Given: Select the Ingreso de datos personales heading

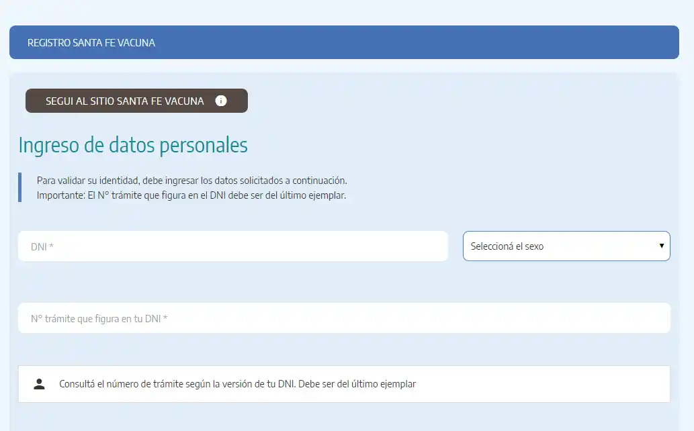Looking at the screenshot, I should click(134, 144).
